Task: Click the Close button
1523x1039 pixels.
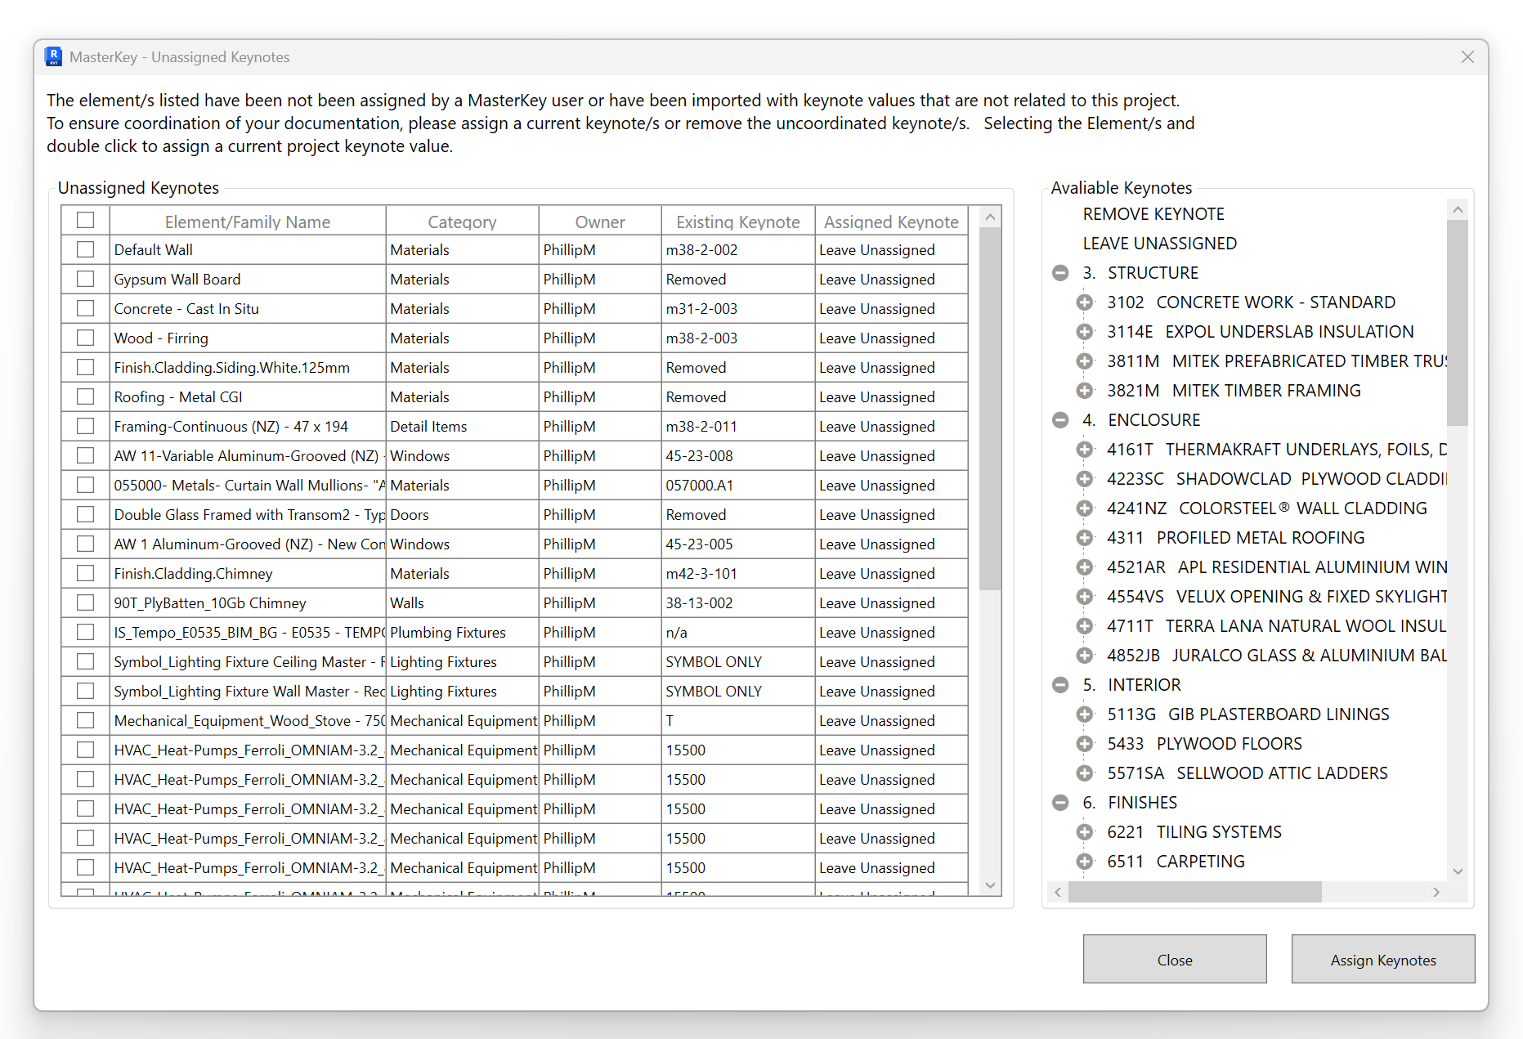Action: (1174, 960)
